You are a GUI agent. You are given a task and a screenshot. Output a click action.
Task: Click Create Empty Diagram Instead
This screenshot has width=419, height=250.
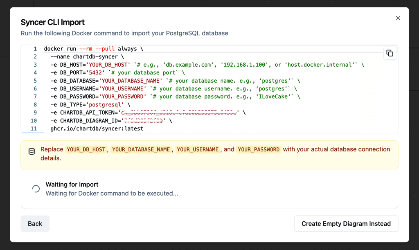pos(346,223)
